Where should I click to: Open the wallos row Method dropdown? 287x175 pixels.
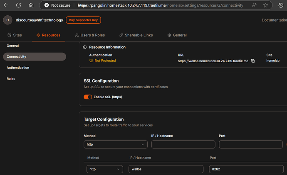coord(105,169)
